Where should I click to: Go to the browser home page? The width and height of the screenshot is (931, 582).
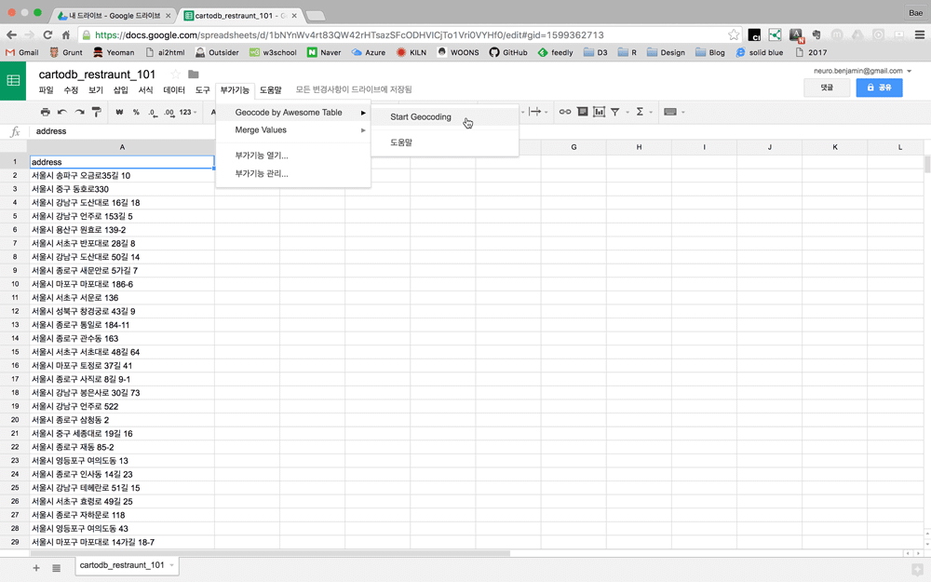66,35
